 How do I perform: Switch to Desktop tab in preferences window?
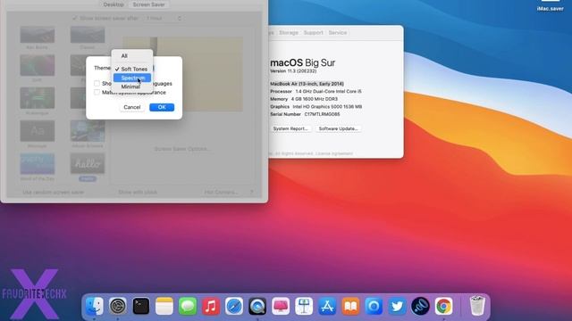[x=114, y=4]
